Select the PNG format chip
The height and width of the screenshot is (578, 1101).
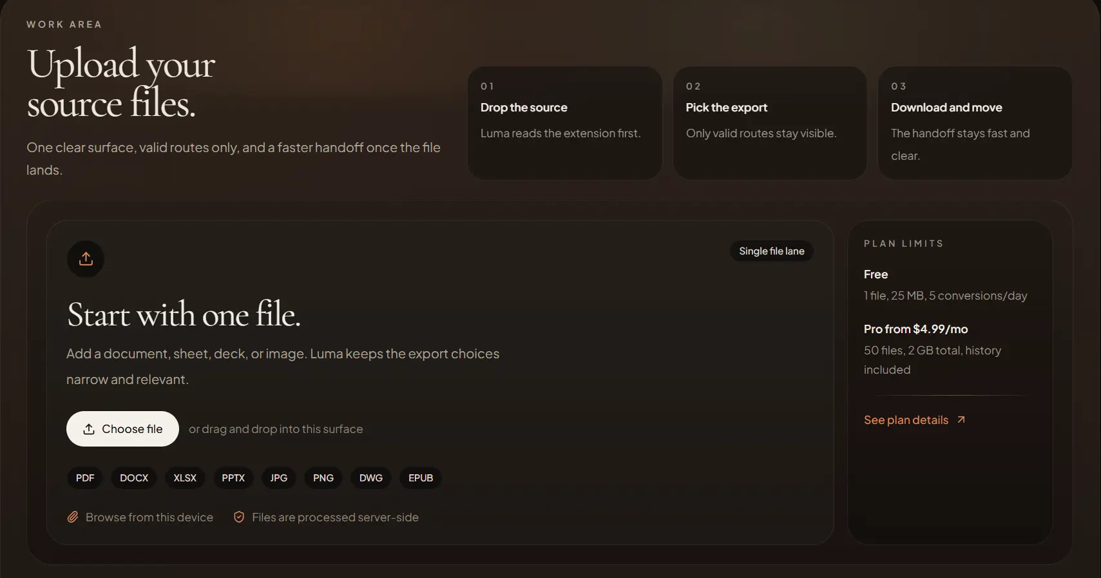click(323, 477)
